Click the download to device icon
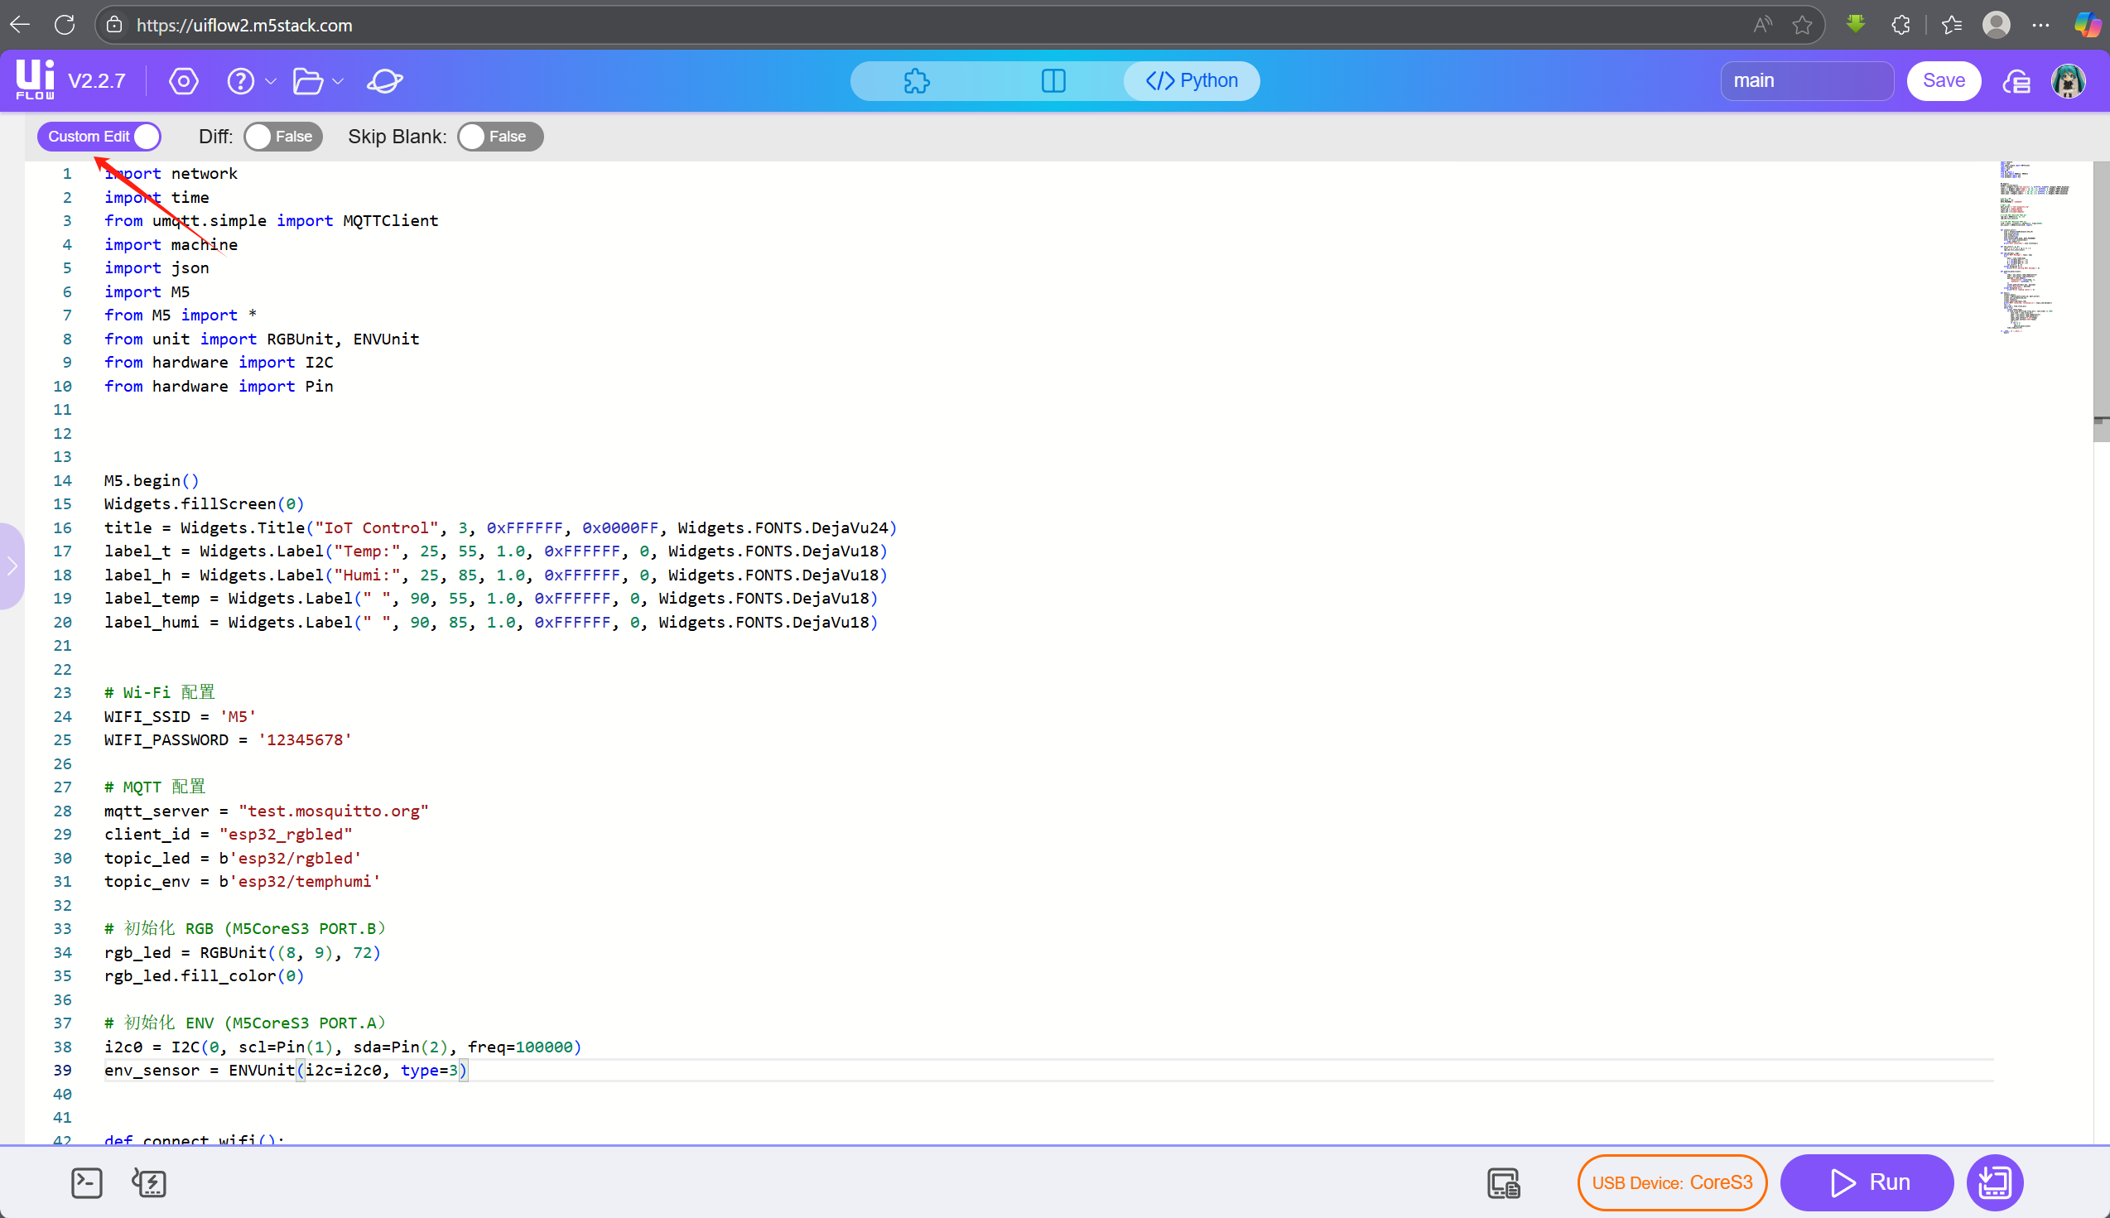This screenshot has width=2110, height=1218. click(x=1995, y=1183)
